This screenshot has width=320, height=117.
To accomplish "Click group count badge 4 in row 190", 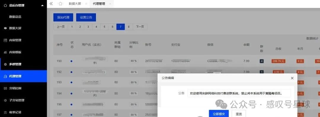I will [x=261, y=61].
